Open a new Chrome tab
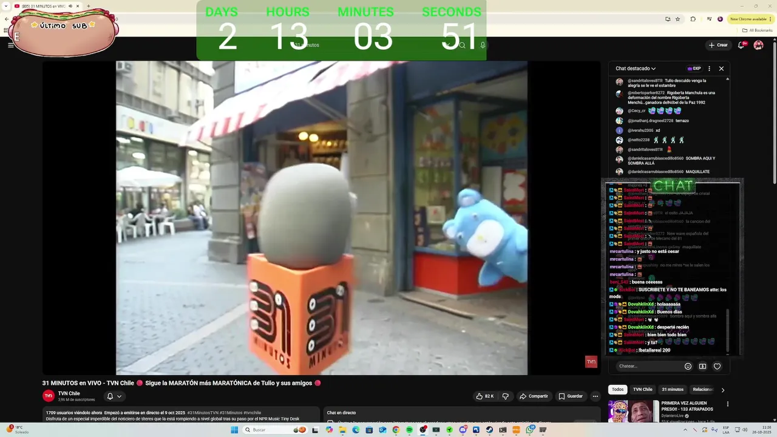The width and height of the screenshot is (777, 437). click(x=89, y=6)
